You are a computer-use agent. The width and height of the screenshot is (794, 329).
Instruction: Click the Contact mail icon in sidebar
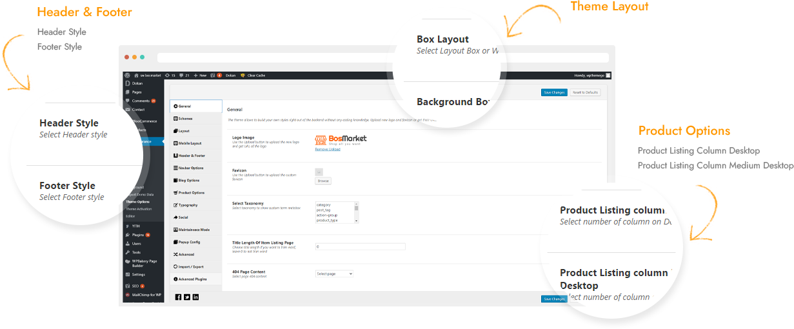tap(128, 110)
